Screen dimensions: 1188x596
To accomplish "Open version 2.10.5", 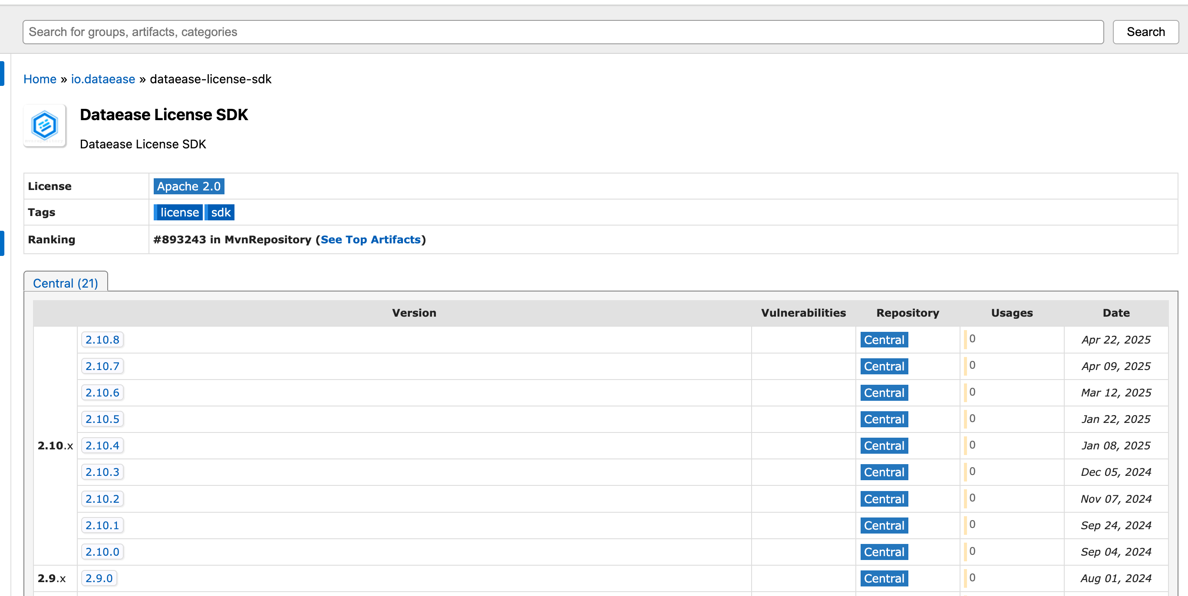I will coord(102,419).
